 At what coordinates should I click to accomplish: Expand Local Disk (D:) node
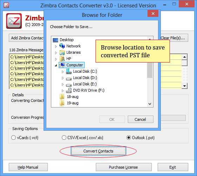coord(63,78)
